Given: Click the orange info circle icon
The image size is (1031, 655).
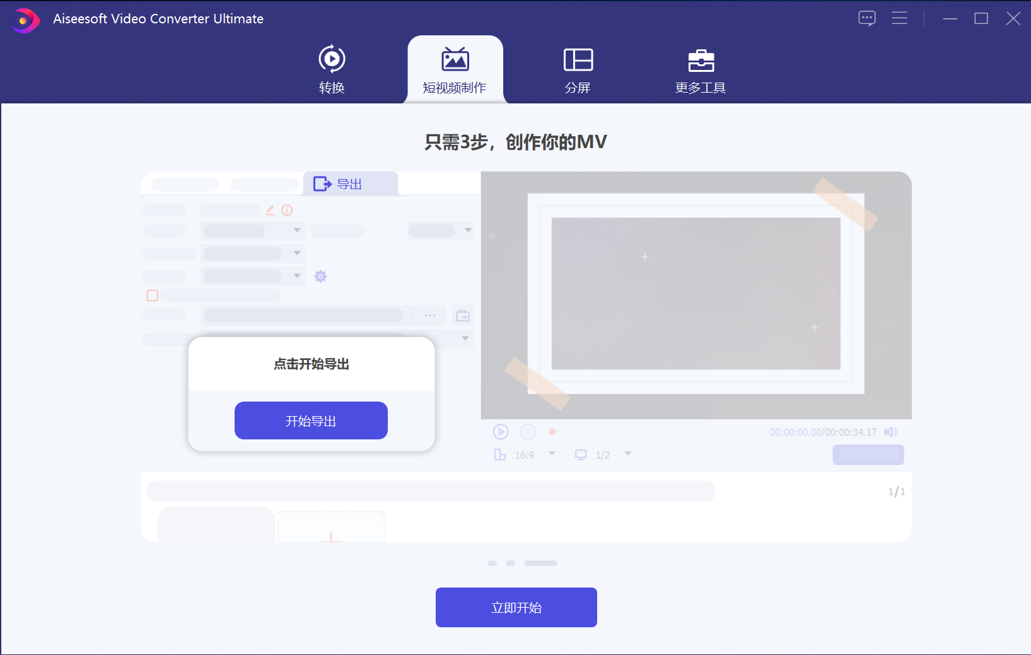Looking at the screenshot, I should [287, 210].
